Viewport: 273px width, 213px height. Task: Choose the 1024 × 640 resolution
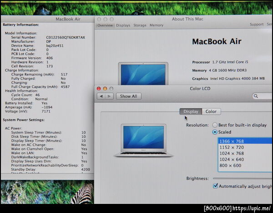click(245, 159)
